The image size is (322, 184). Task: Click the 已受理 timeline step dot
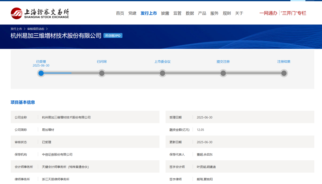41,73
